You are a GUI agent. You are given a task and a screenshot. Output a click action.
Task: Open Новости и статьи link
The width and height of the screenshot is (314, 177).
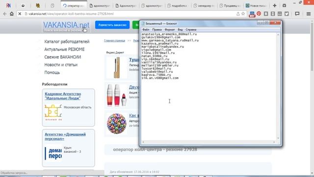point(61,65)
